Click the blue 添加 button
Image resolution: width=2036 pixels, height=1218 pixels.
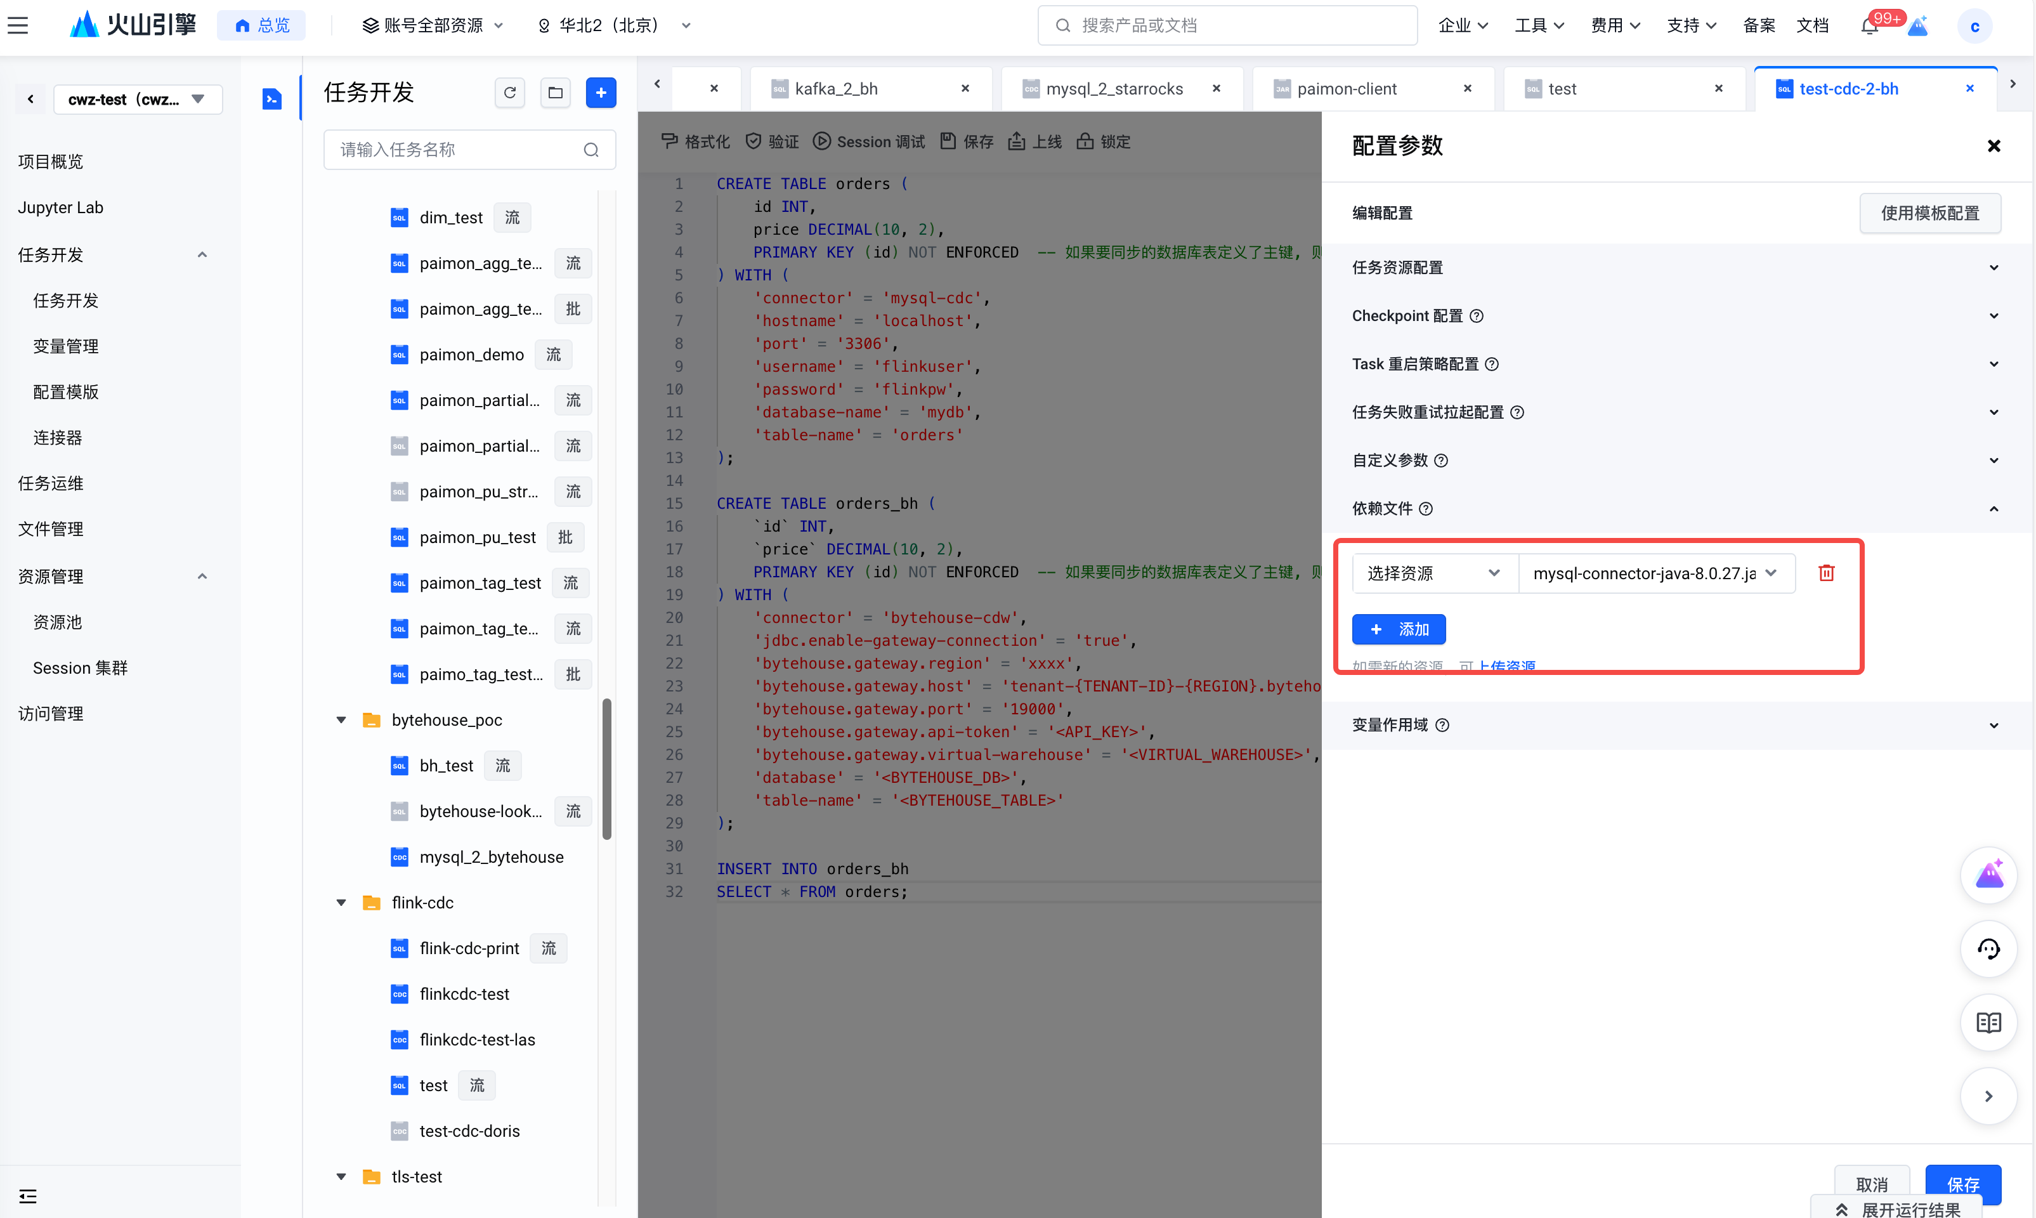[x=1399, y=629]
